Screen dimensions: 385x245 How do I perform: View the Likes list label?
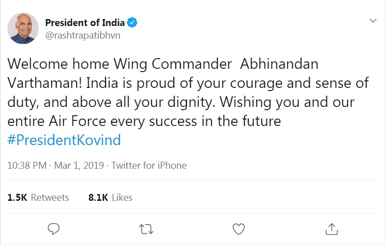tap(122, 198)
